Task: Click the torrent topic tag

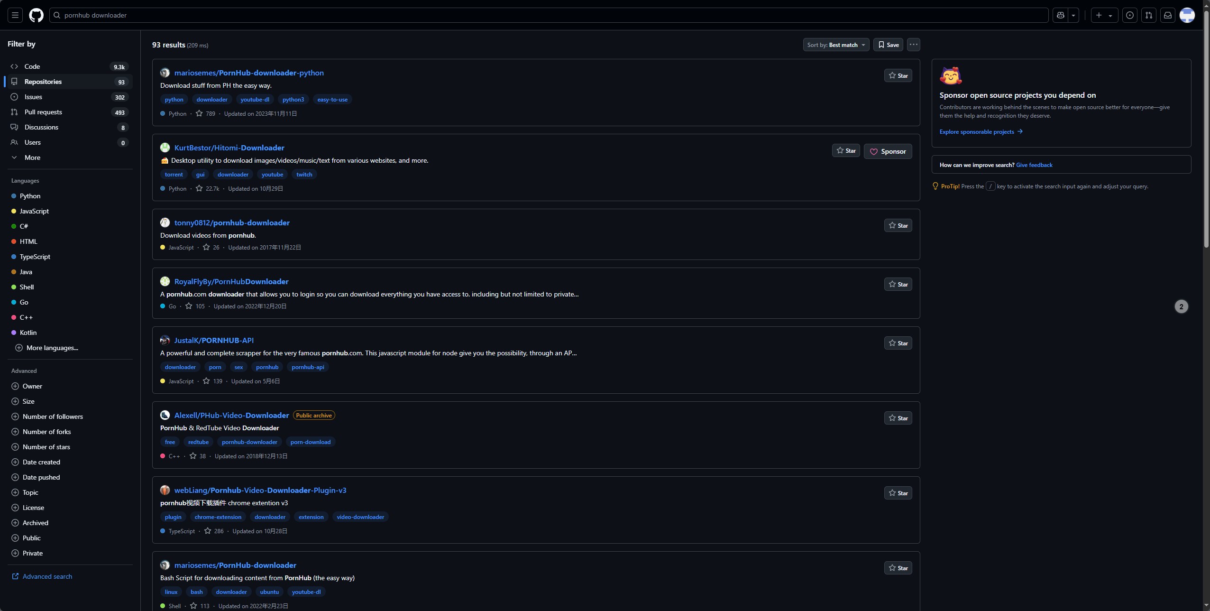Action: point(174,175)
